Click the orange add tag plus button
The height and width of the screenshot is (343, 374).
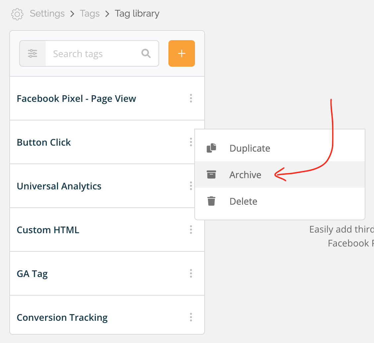coord(181,53)
